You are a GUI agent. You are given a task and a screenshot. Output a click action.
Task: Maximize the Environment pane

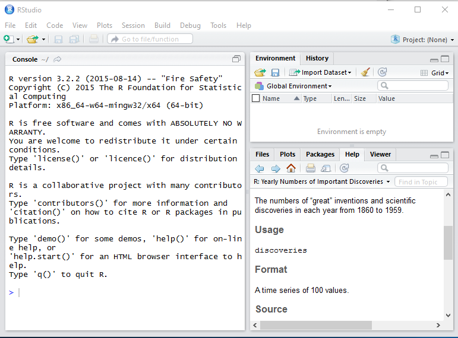pos(445,59)
